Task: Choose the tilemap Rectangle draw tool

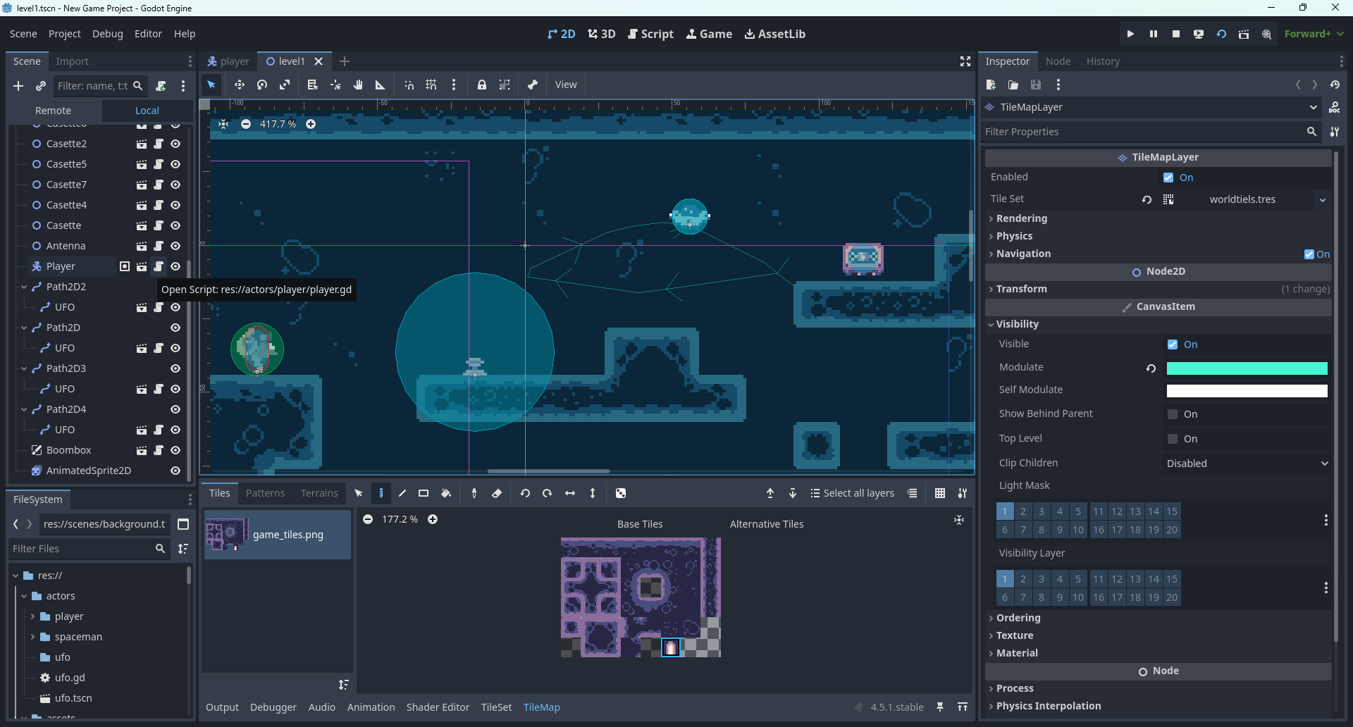Action: click(424, 493)
